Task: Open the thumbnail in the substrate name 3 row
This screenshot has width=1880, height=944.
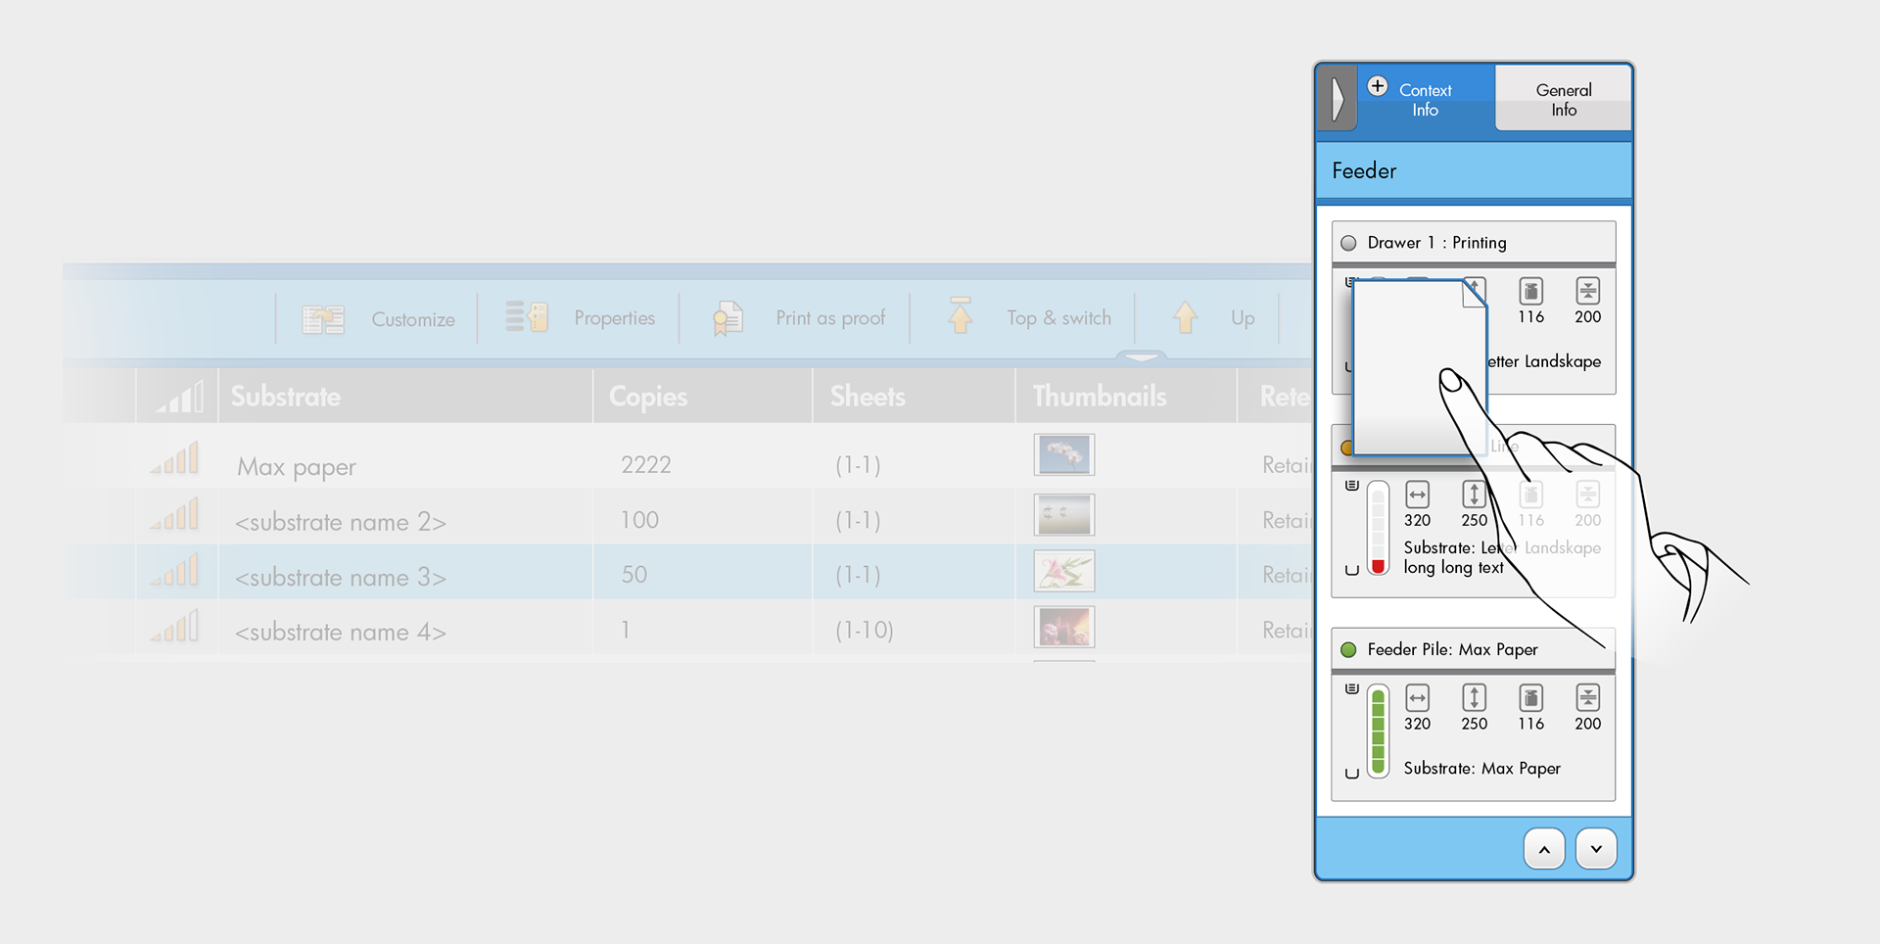Action: tap(1064, 571)
